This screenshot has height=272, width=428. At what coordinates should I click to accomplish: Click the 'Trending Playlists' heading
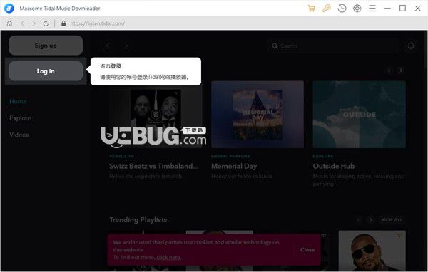click(138, 220)
